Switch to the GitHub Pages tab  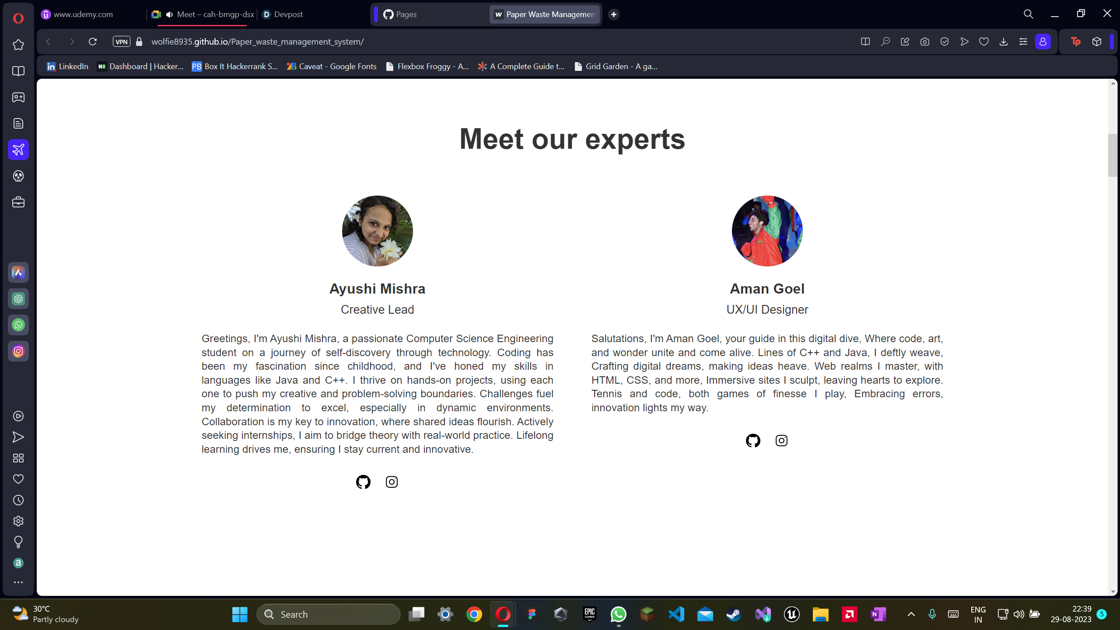(x=406, y=14)
